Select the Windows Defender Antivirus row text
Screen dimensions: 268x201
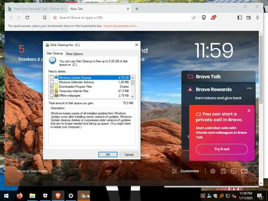point(76,82)
